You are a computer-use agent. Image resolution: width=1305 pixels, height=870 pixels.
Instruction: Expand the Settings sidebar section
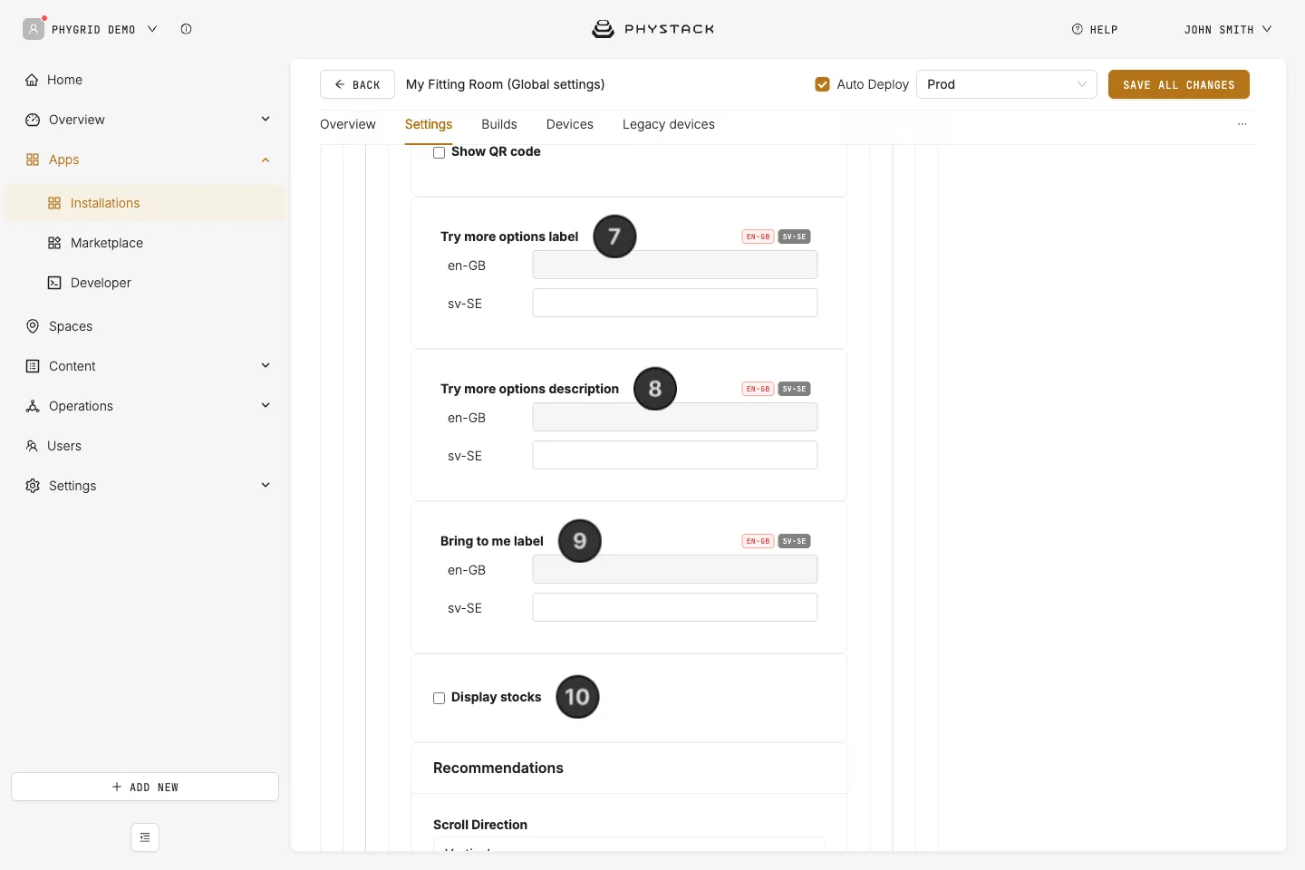coord(266,485)
